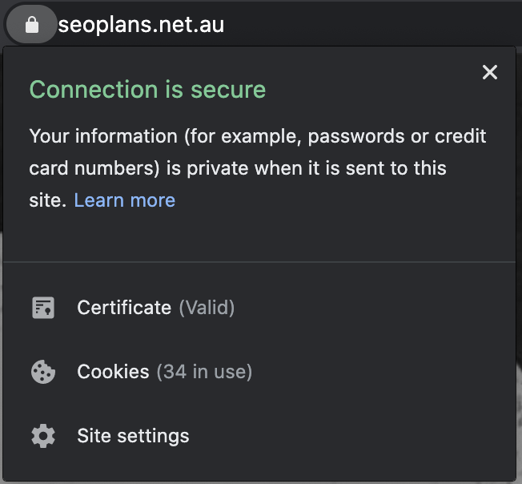
Task: Click the padlock icon in the address bar
Action: pos(32,25)
